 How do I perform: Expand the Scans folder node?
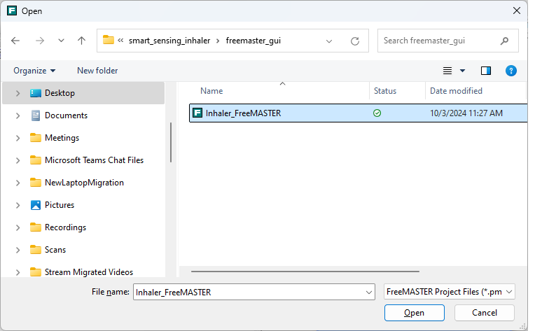click(x=18, y=251)
